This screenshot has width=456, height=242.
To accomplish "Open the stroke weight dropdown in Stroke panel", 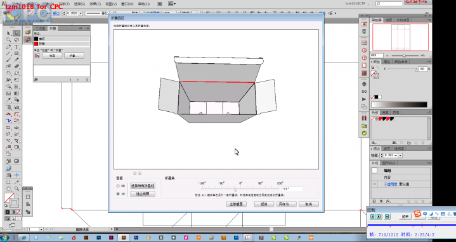I will click(400, 155).
